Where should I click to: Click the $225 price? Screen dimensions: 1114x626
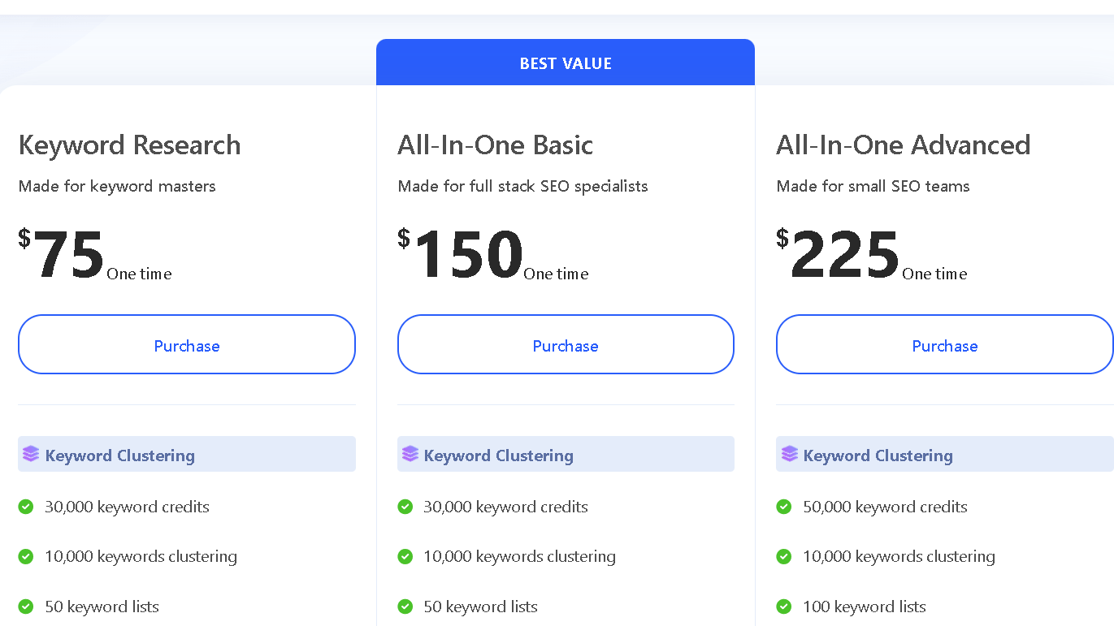pos(839,253)
